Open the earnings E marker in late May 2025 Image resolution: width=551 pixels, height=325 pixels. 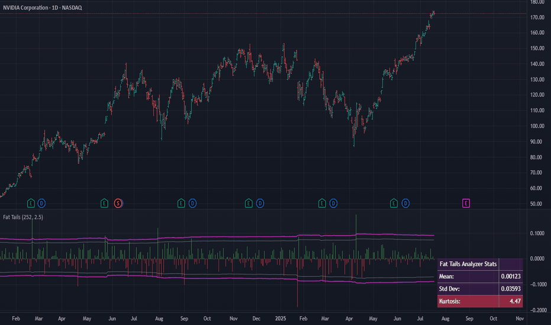[394, 203]
